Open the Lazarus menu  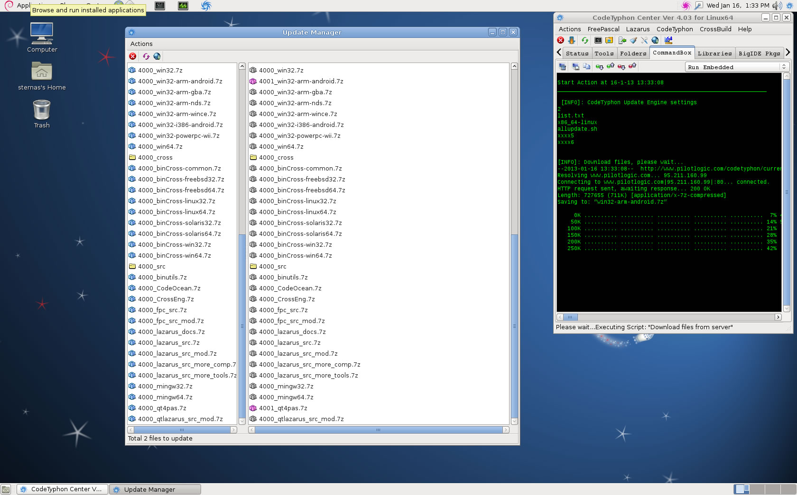[x=638, y=29]
